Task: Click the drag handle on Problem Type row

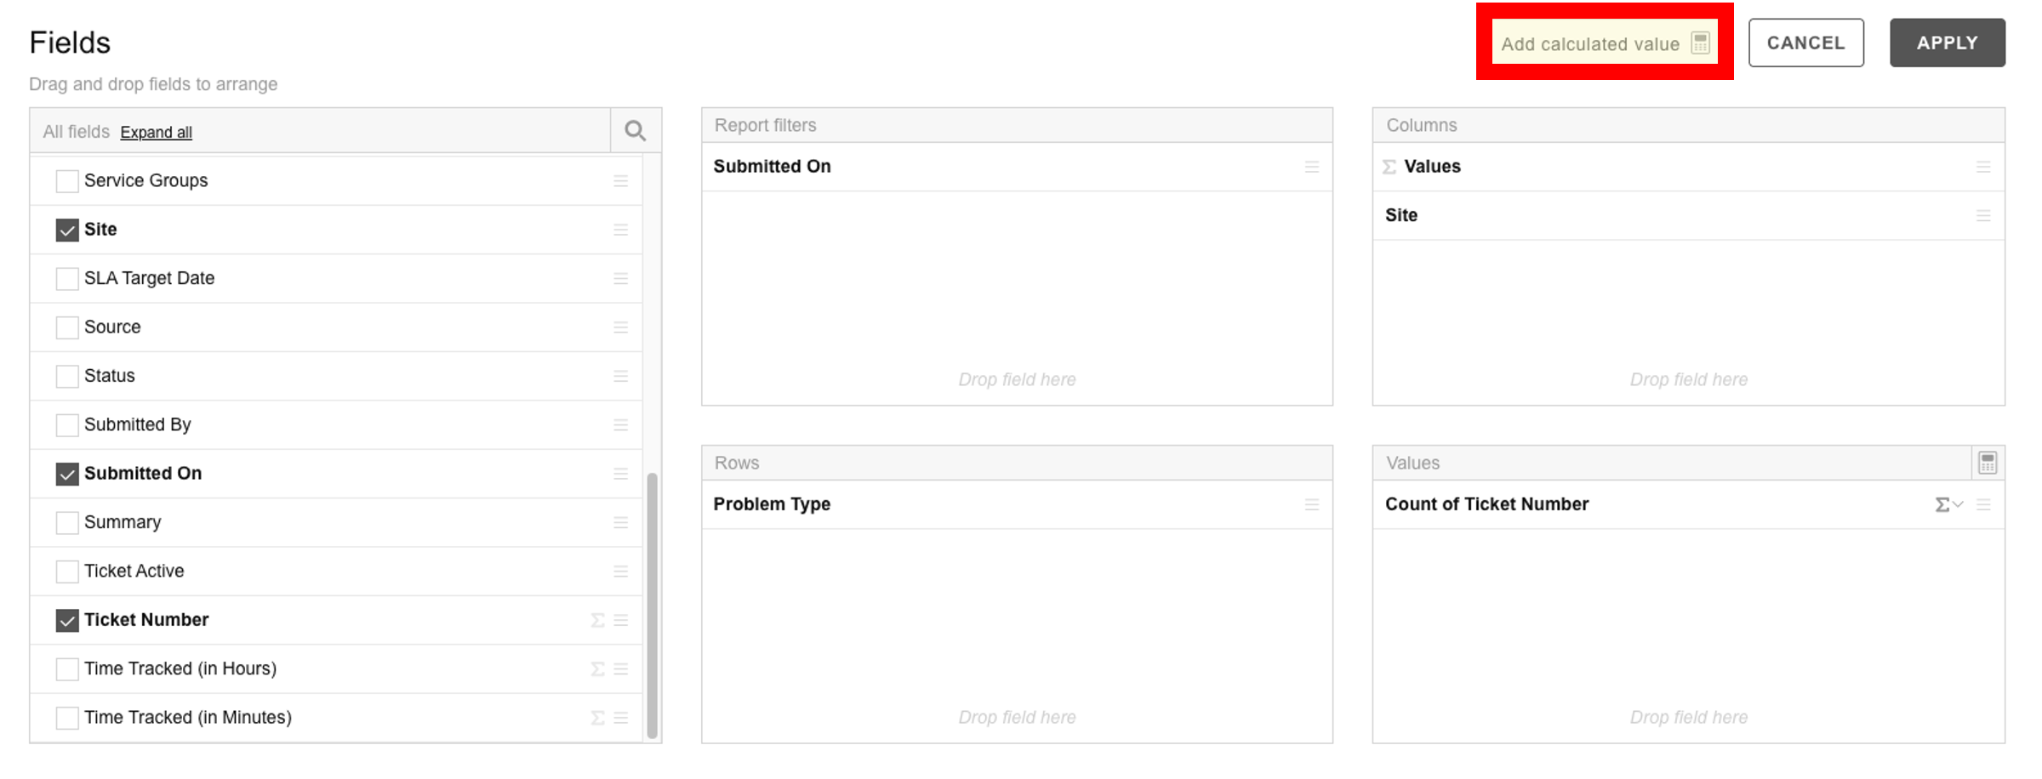Action: click(1312, 505)
